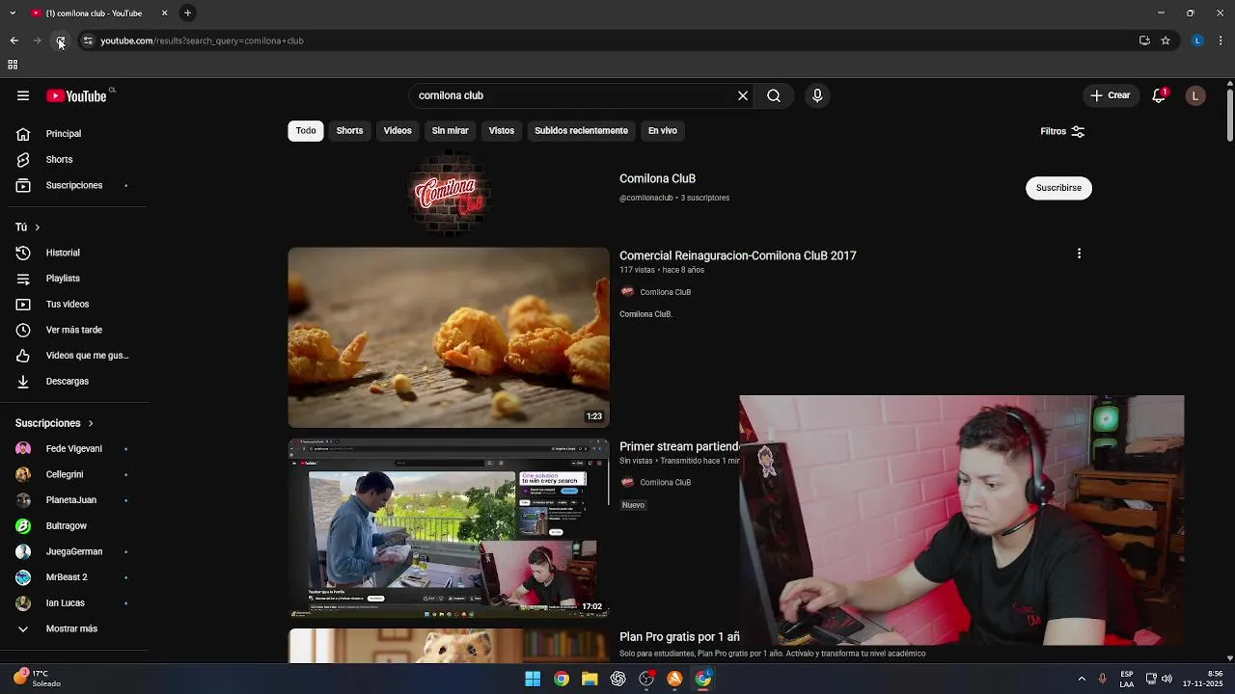Select the Todo filter chip
The height and width of the screenshot is (694, 1235).
306,131
